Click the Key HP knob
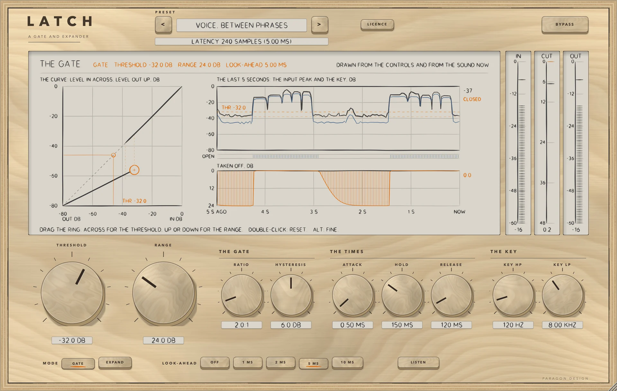Image resolution: width=617 pixels, height=391 pixels. click(x=513, y=295)
